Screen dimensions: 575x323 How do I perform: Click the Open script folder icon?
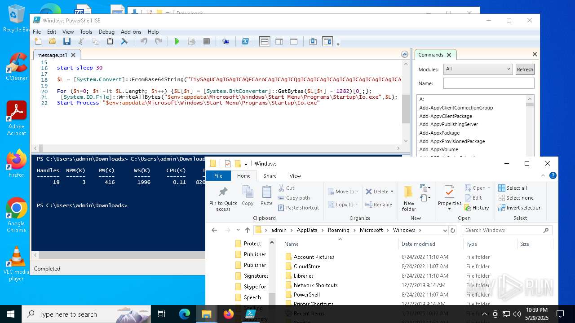pyautogui.click(x=53, y=41)
